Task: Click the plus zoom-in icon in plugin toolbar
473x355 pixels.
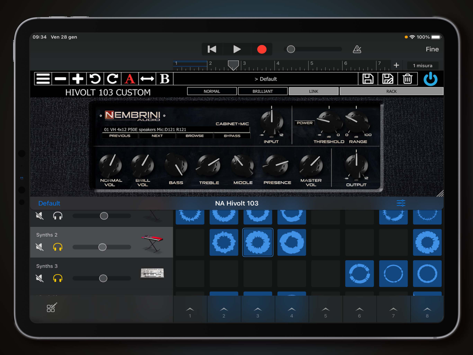Action: pos(78,79)
